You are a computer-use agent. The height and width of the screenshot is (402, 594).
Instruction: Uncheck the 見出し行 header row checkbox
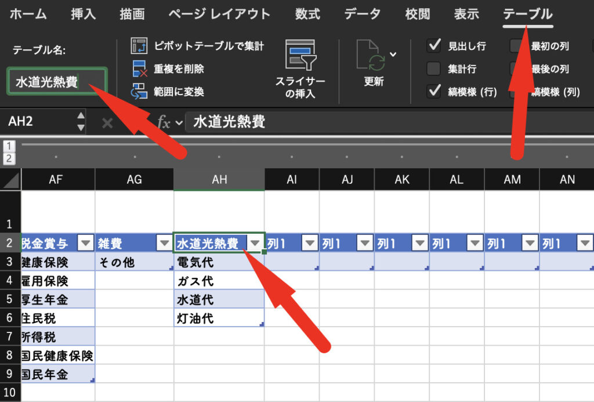(x=433, y=46)
